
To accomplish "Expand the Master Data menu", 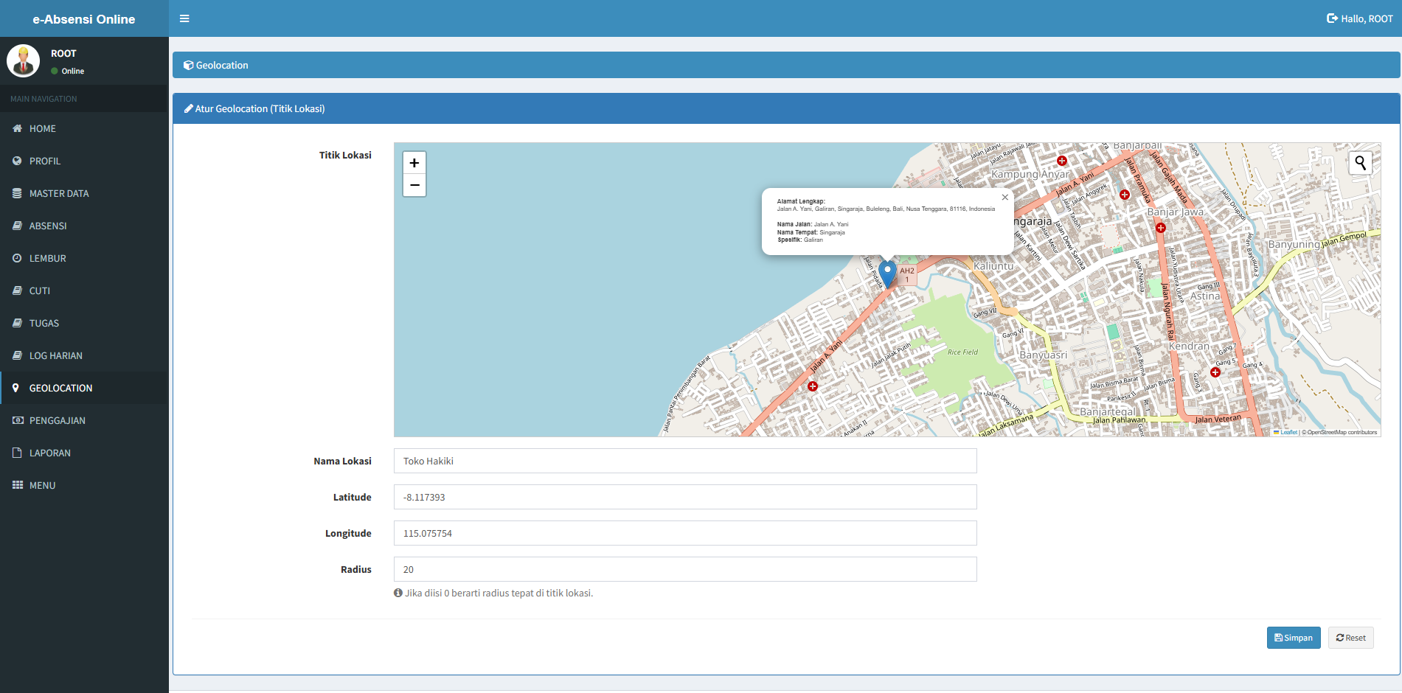I will pos(59,193).
